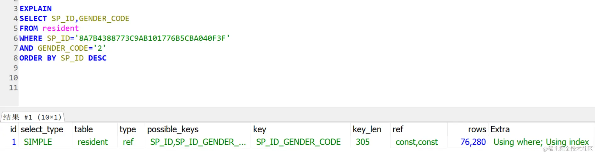Click the key_len column header
Screen dimensions: 595x154
click(x=367, y=129)
